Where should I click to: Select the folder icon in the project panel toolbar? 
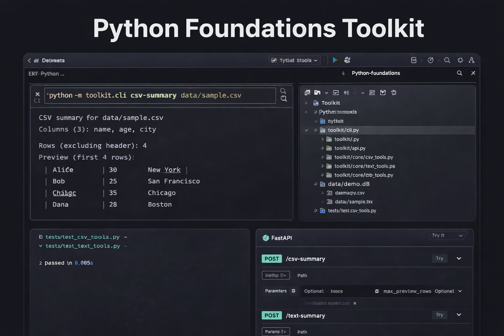318,93
